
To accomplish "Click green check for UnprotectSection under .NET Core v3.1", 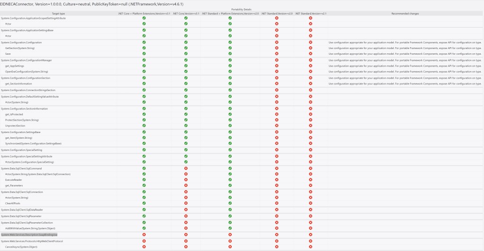I will point(186,126).
